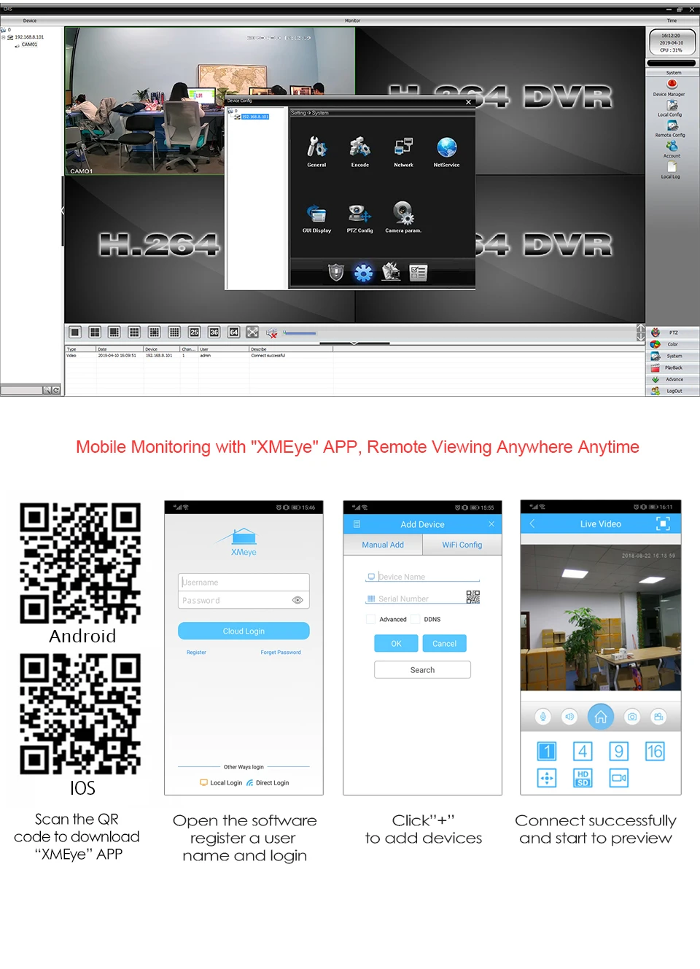Adjust the volume slider
This screenshot has height=969, width=700.
(x=300, y=333)
